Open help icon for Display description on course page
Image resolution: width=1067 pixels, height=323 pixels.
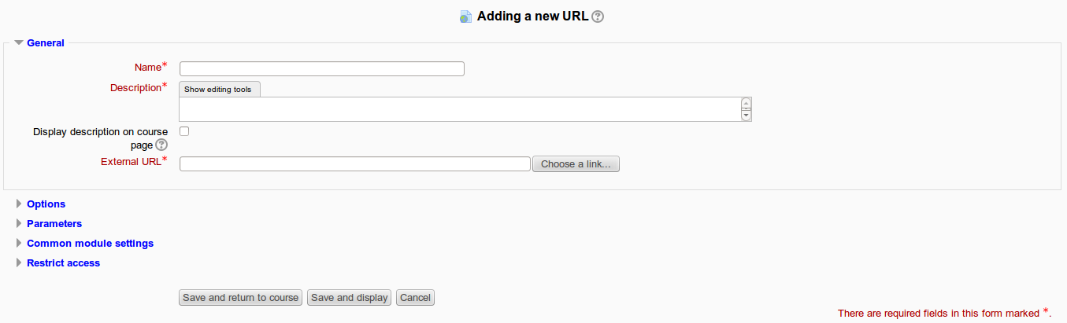pyautogui.click(x=161, y=145)
